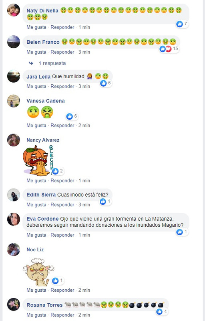Image resolution: width=205 pixels, height=321 pixels.
Task: Click the like reaction icon on Naty Di Nella's comment
Action: tap(179, 24)
